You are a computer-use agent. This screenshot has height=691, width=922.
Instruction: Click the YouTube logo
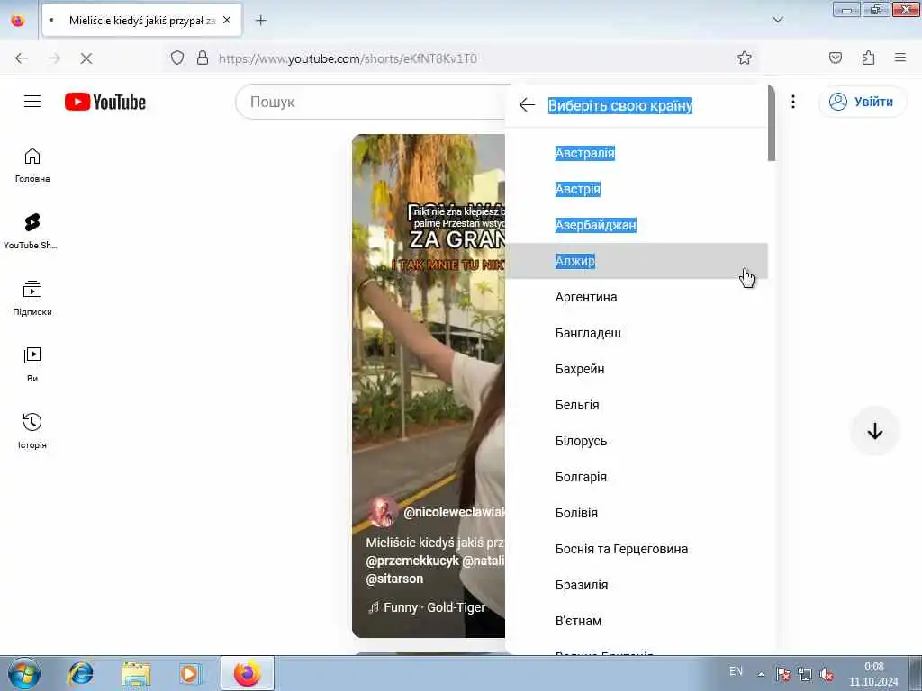pyautogui.click(x=105, y=102)
